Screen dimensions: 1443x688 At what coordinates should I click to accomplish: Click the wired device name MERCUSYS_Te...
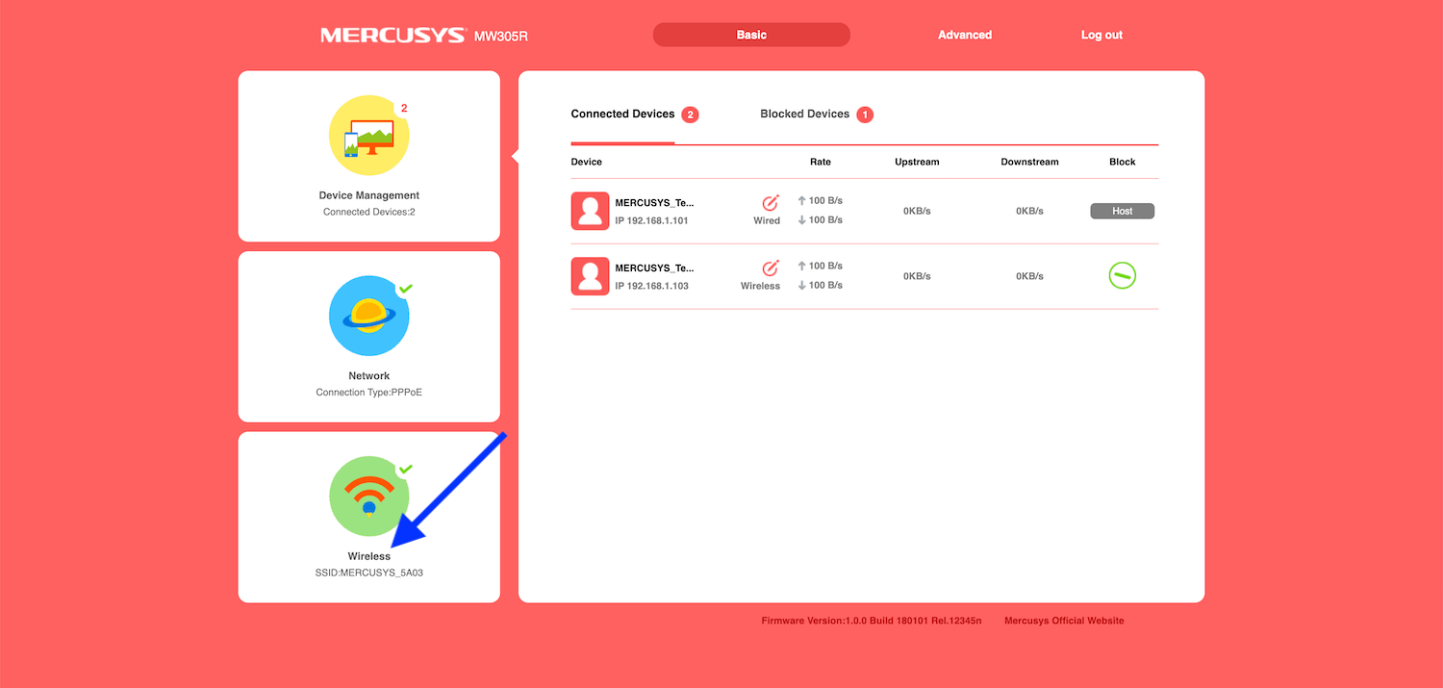click(654, 203)
